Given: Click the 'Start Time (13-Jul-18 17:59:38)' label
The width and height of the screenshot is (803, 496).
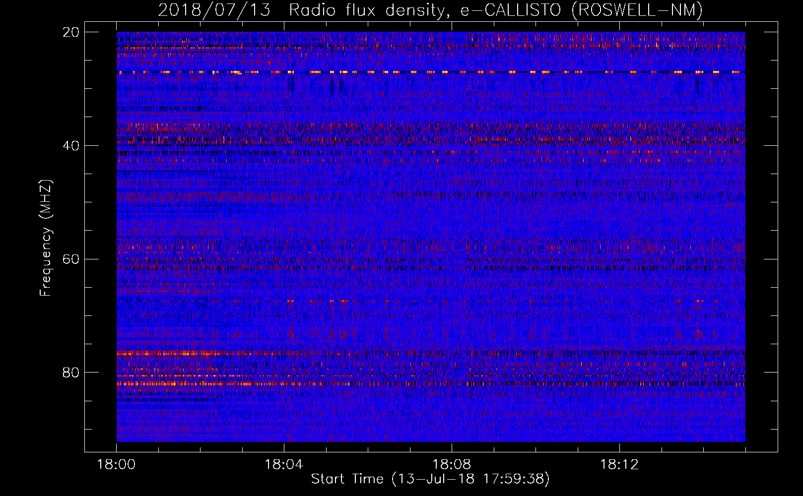Looking at the screenshot, I should click(430, 479).
